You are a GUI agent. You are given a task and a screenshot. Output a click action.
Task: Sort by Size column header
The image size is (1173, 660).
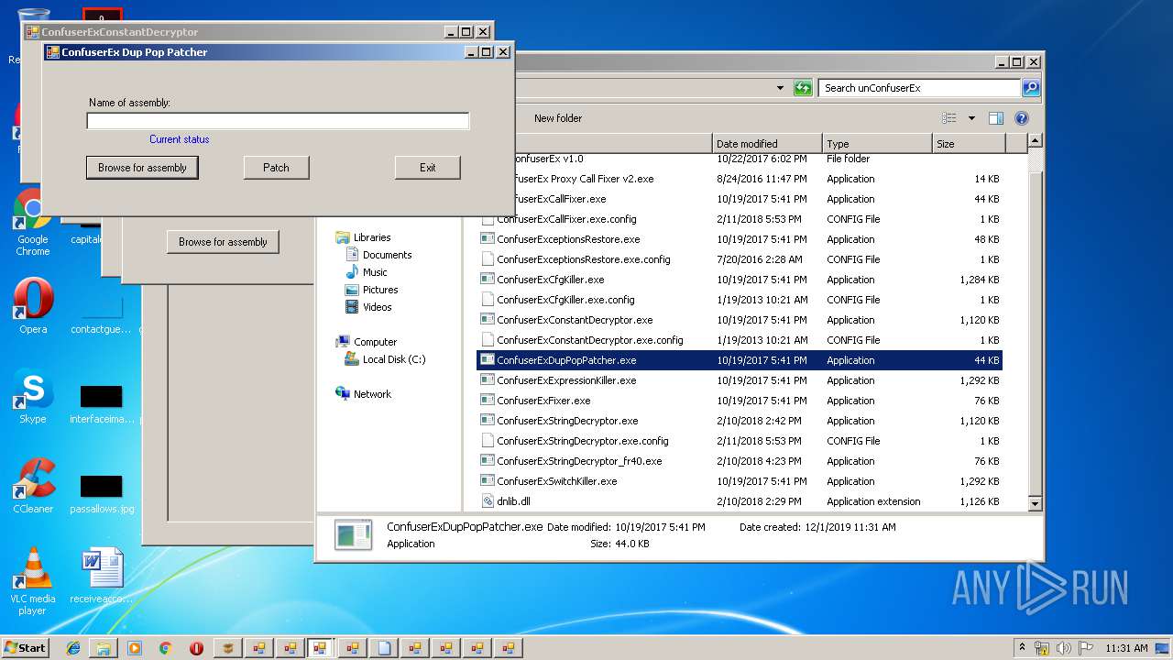tap(968, 144)
